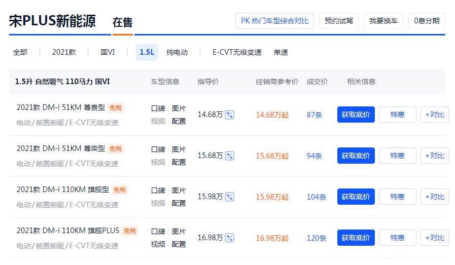The image size is (455, 265).
Task: Open 配置 specs for 尊荣型
Action: tap(179, 162)
